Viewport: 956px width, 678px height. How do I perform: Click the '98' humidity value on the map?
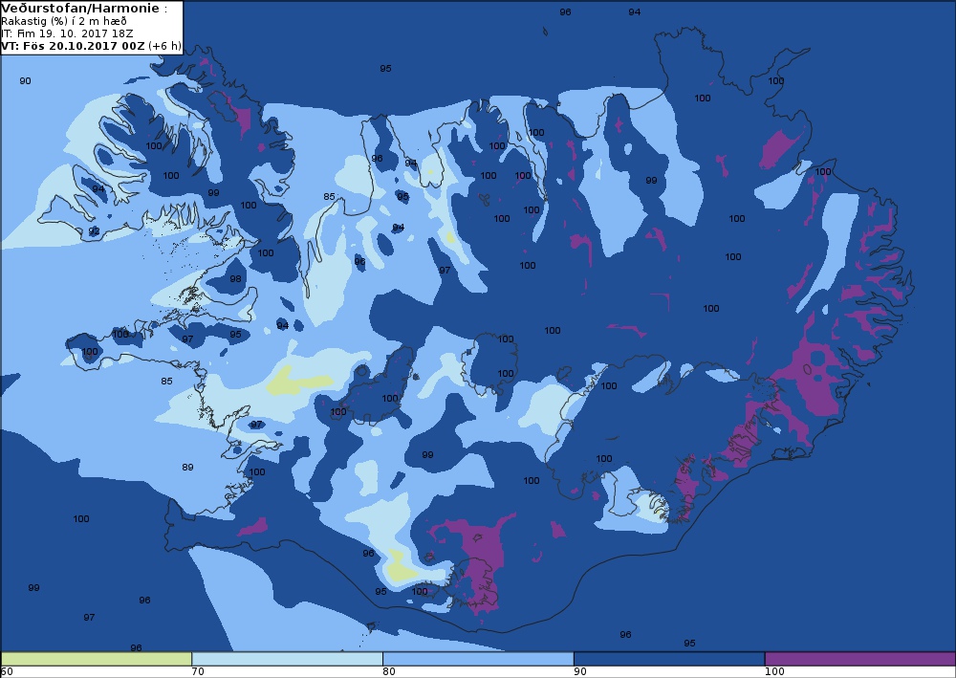235,278
